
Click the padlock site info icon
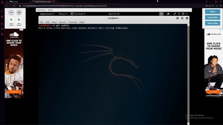pyautogui.click(x=20, y=6)
